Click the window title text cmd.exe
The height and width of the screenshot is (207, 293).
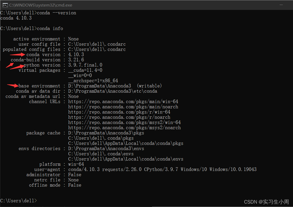point(41,5)
